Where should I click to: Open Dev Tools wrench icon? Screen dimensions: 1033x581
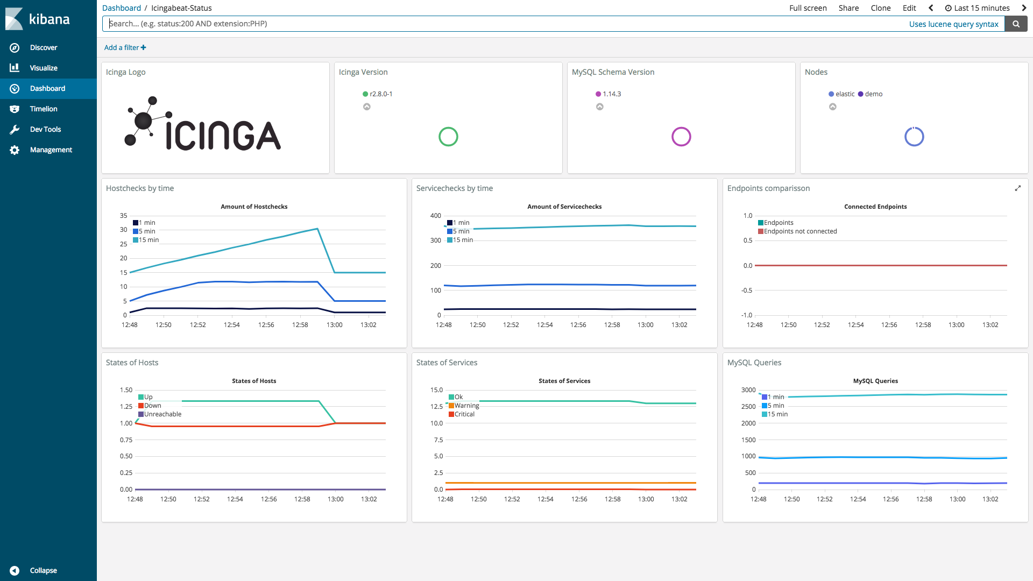click(x=15, y=130)
